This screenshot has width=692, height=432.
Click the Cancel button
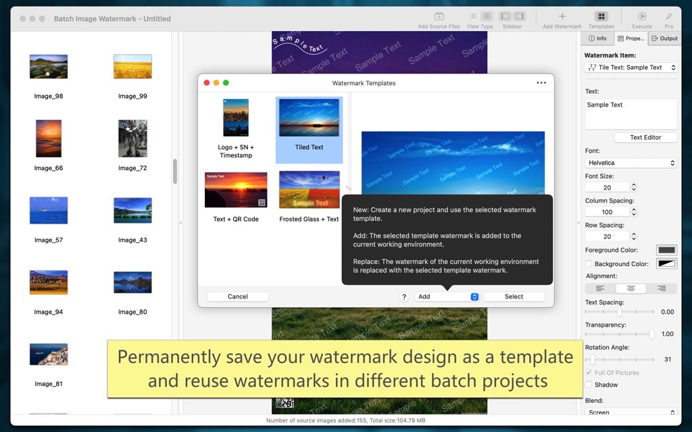(x=237, y=297)
